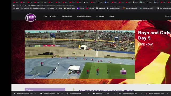Viewport: 171px width, 96px height.
Task: Expand options for the kadence-pro.zip download
Action: [x=88, y=94]
